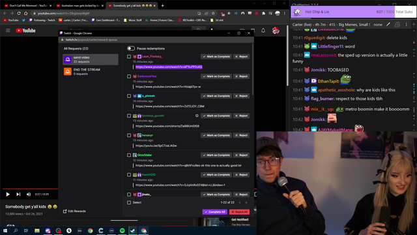The height and width of the screenshot is (235, 417).
Task: Click the YouTube address bar
Action: coord(115,13)
